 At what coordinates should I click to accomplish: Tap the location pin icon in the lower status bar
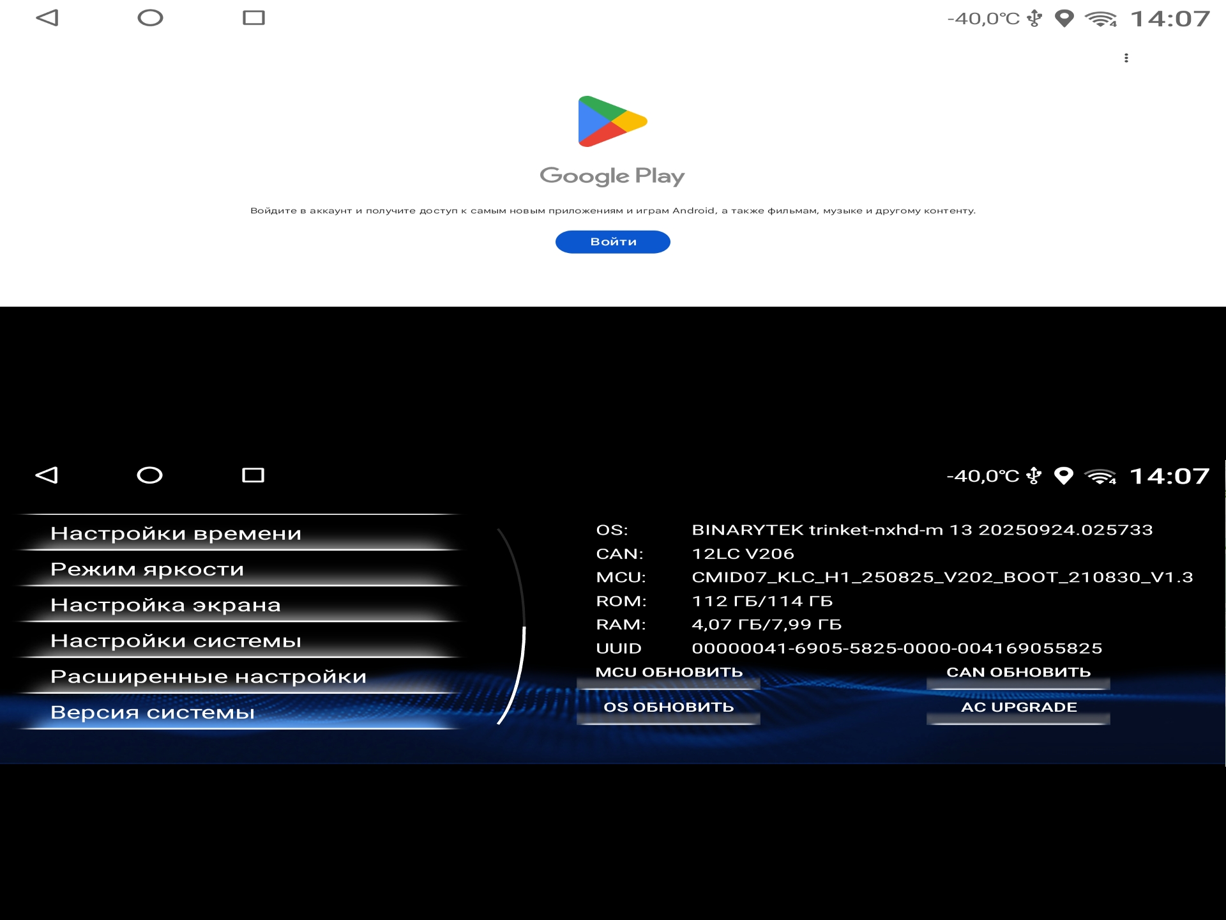tap(1063, 476)
